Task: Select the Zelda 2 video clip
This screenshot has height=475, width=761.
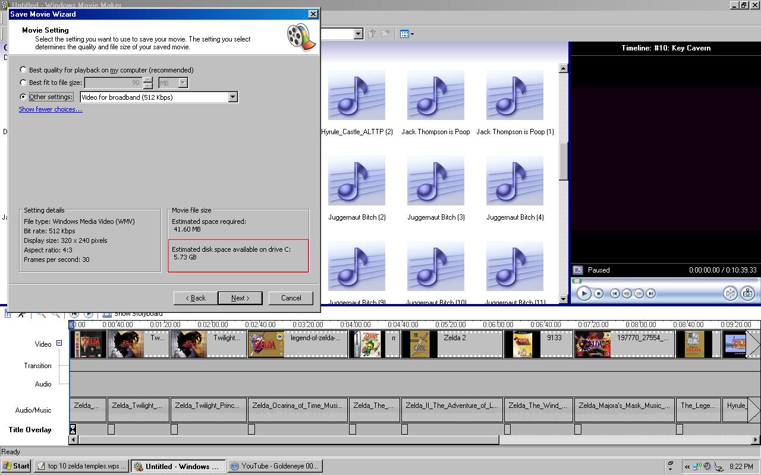Action: [x=452, y=344]
